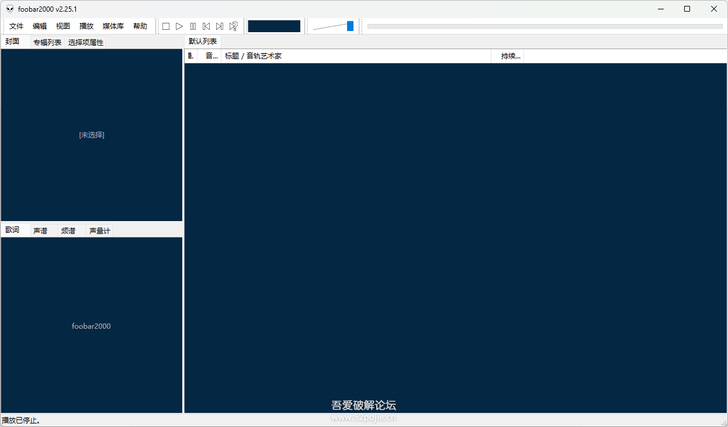Image resolution: width=728 pixels, height=427 pixels.
Task: Switch to the 声量计 tab
Action: click(99, 230)
